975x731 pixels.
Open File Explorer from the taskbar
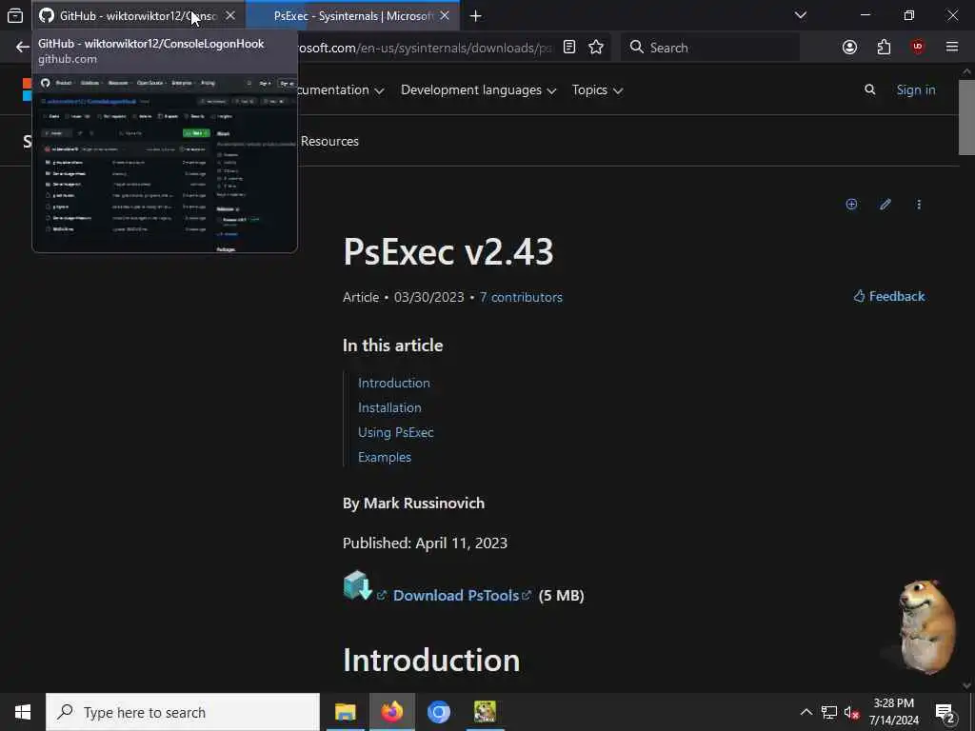click(346, 712)
